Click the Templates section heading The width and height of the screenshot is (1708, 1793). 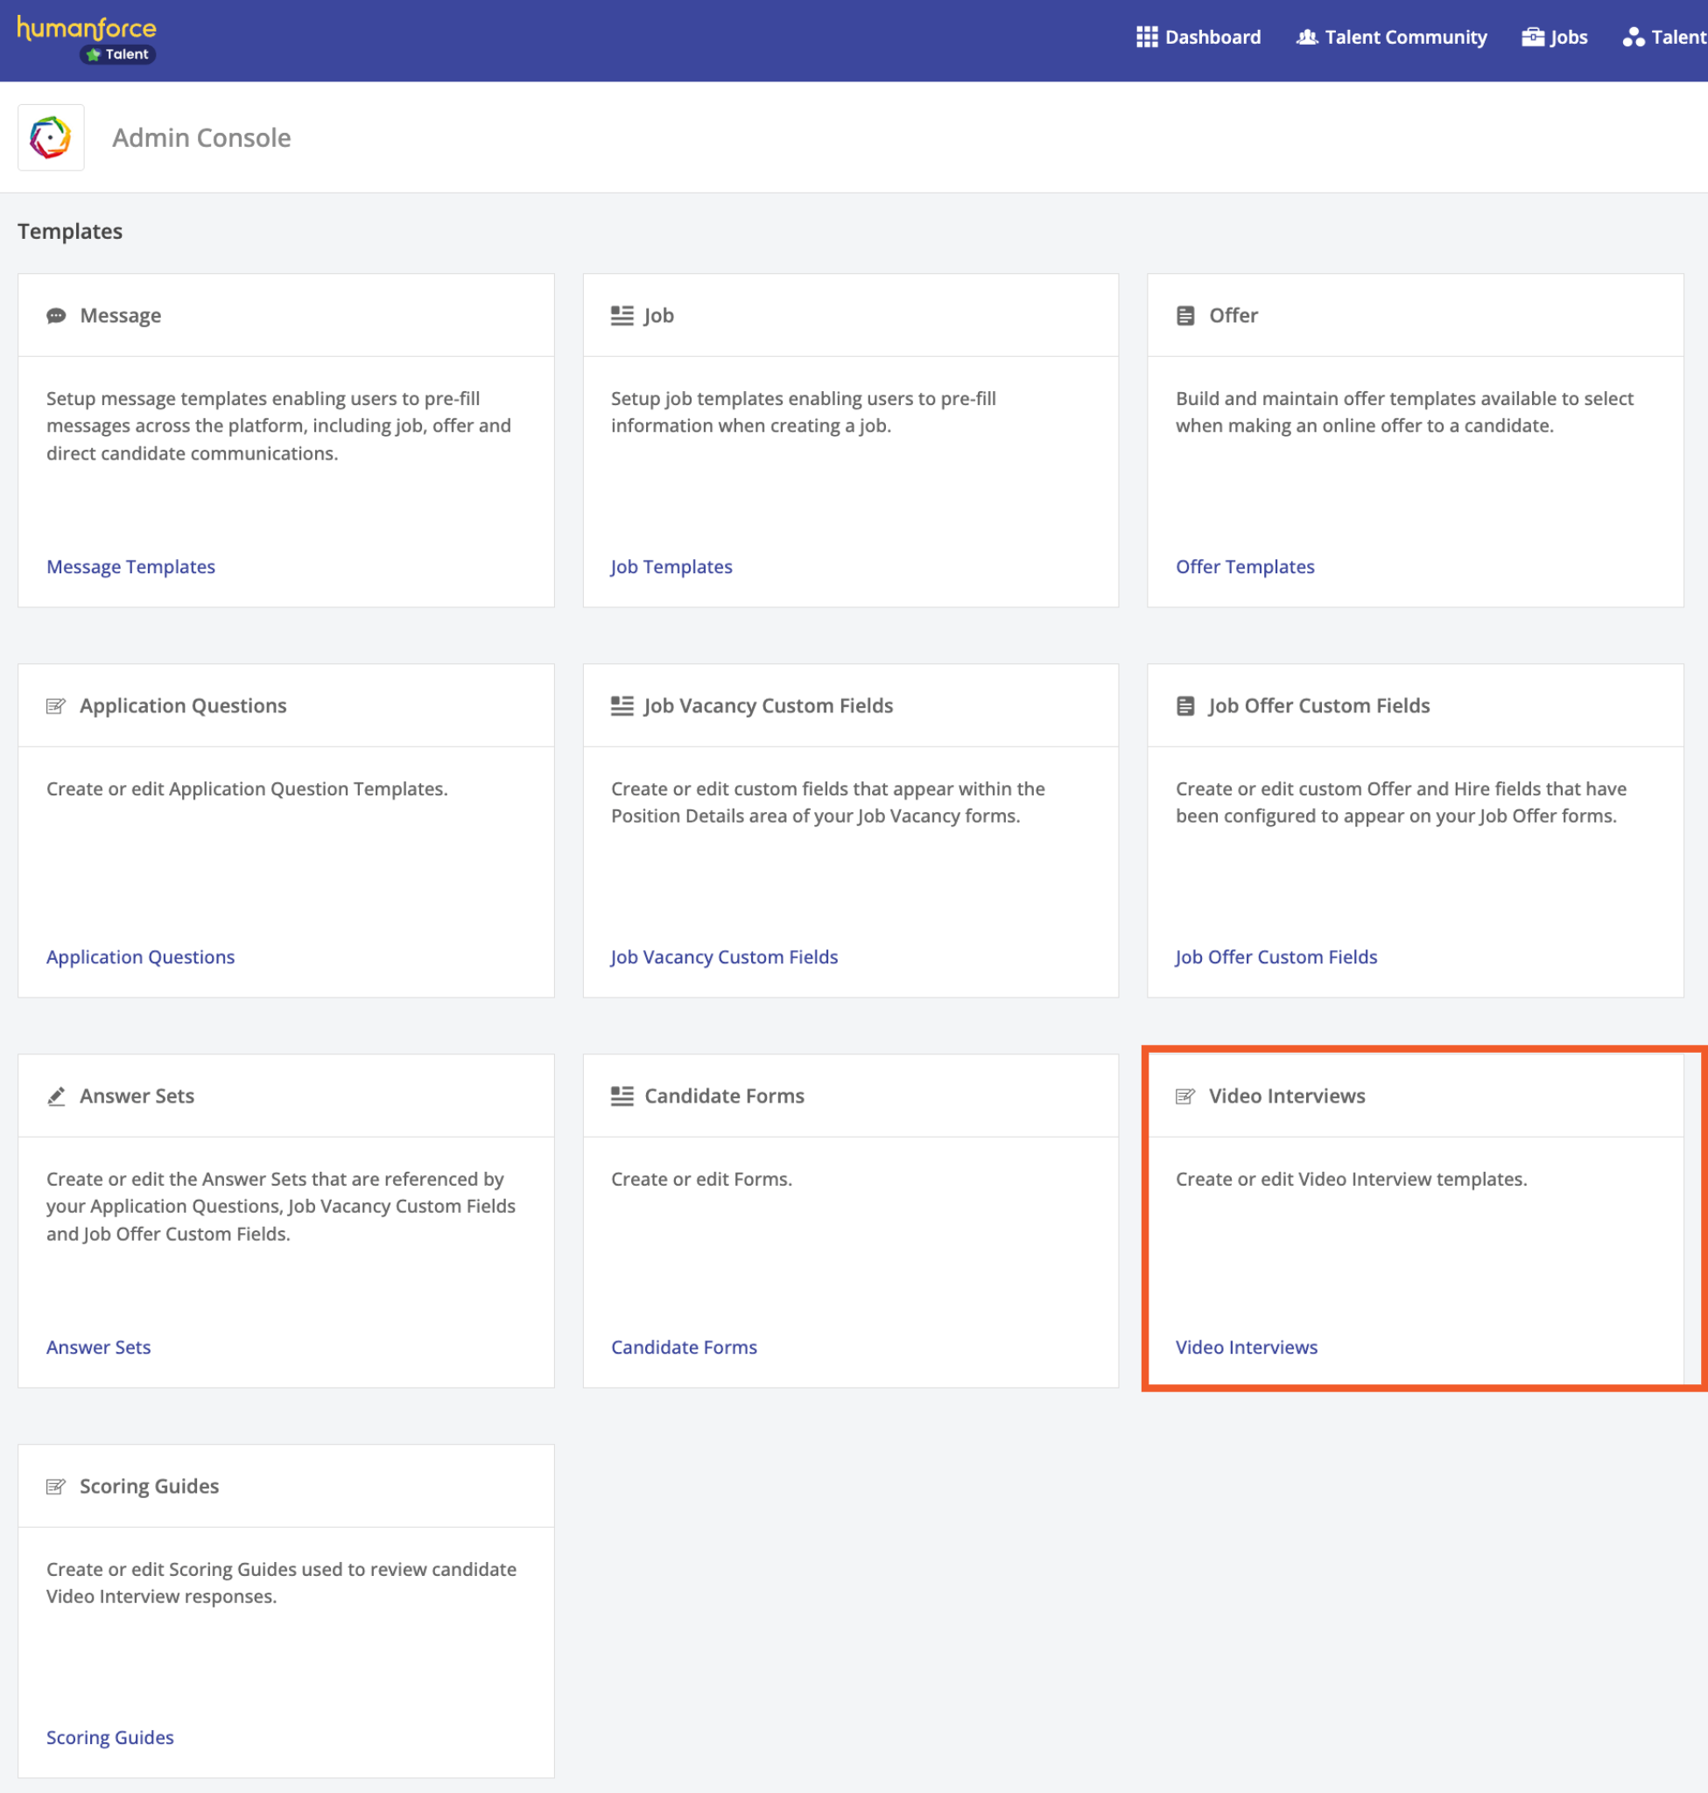click(x=70, y=231)
